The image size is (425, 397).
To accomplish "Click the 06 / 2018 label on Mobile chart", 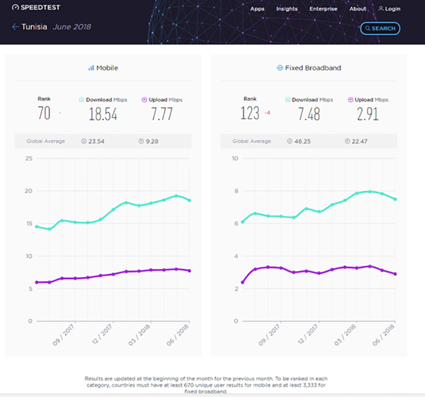I will (x=177, y=335).
